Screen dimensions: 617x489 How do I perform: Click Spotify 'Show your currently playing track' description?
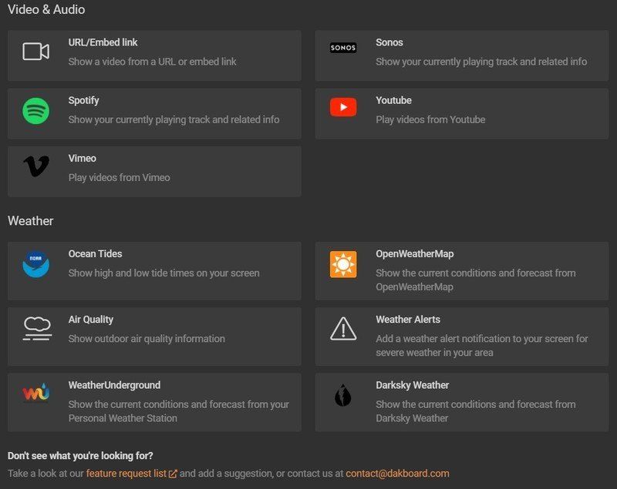pyautogui.click(x=174, y=120)
